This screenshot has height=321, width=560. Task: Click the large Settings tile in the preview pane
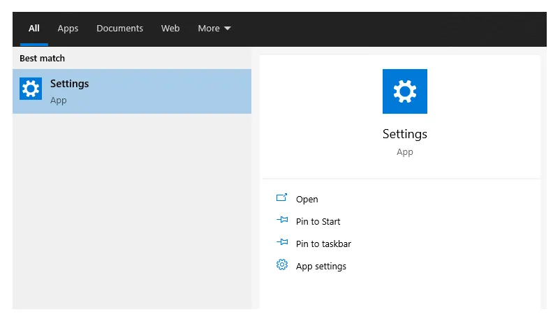(405, 91)
